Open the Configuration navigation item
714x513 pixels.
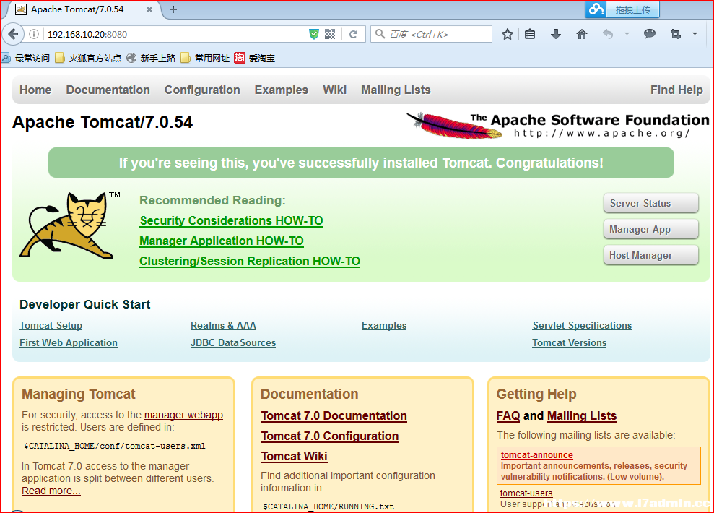coord(202,90)
